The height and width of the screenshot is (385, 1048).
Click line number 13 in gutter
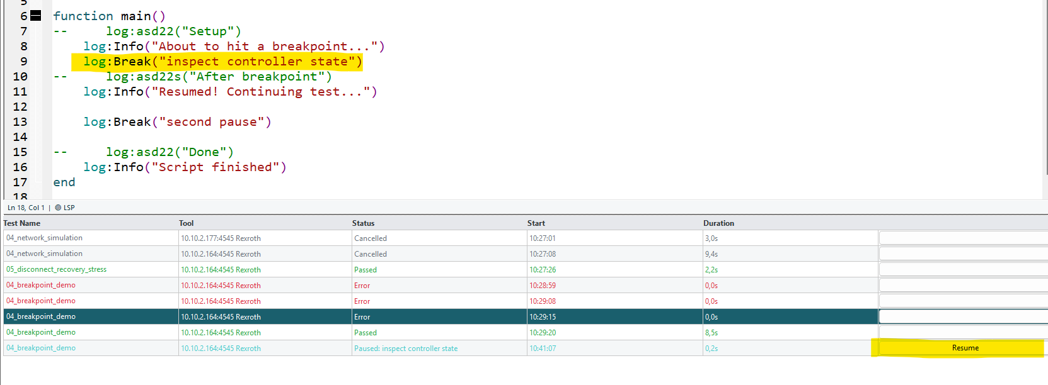point(20,121)
